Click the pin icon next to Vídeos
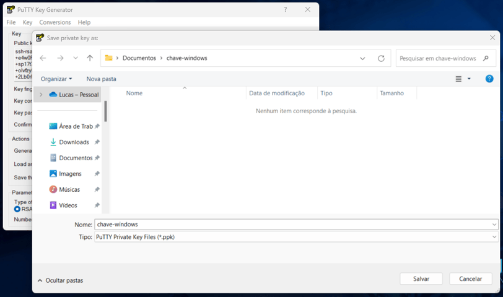The height and width of the screenshot is (297, 503). click(x=97, y=205)
